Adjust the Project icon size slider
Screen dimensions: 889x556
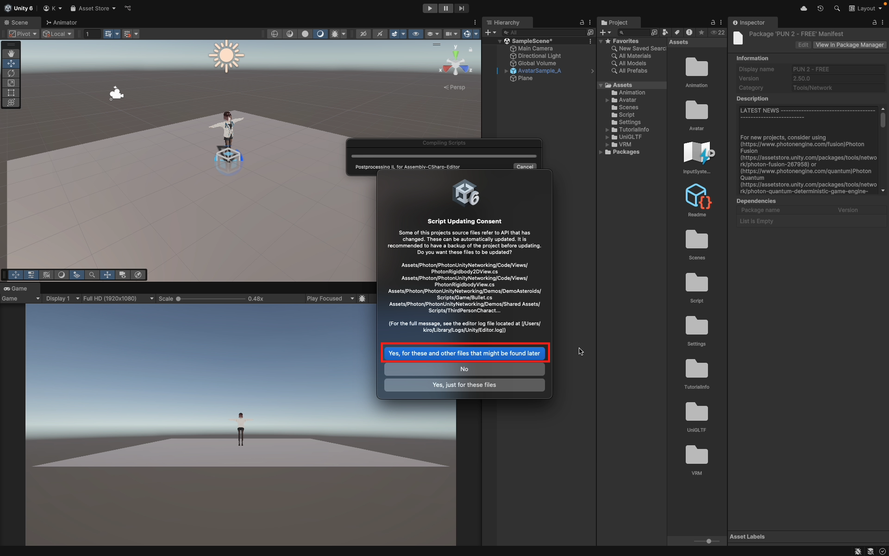(708, 541)
